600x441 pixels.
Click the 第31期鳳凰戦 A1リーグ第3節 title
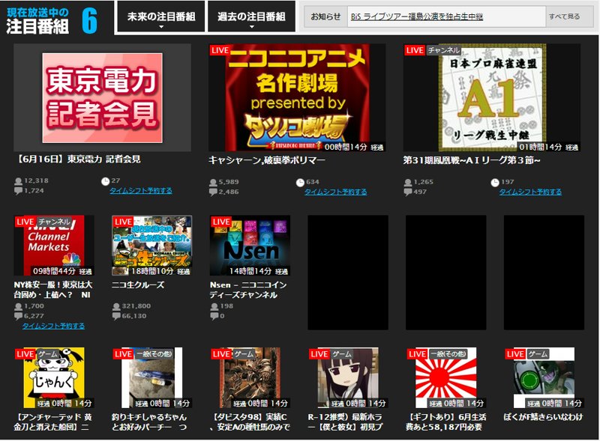(x=472, y=160)
